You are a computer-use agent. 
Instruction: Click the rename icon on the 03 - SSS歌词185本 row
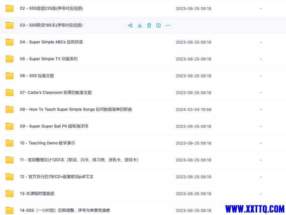point(159,25)
